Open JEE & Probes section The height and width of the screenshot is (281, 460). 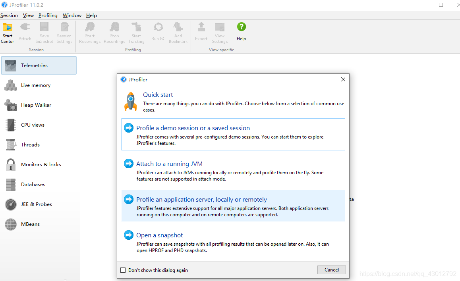click(36, 204)
